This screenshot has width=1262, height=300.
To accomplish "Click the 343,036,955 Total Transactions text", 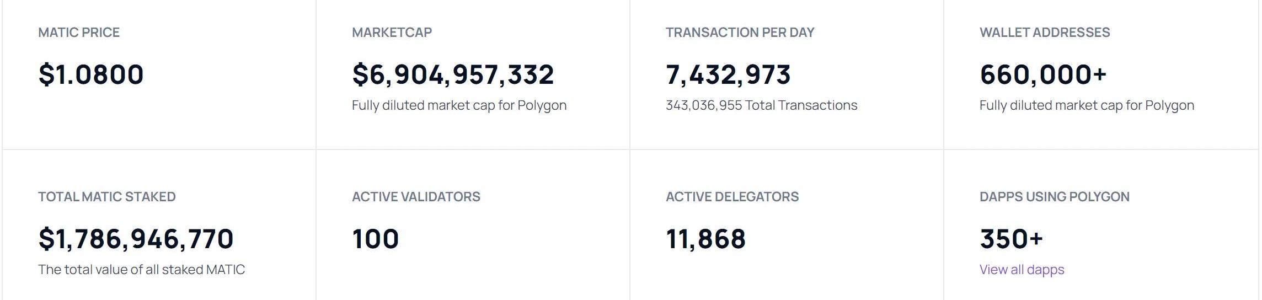I will (x=761, y=105).
